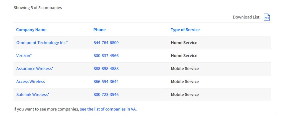
Task: Click Access Wireless number 866-594-3644
Action: [x=106, y=82]
